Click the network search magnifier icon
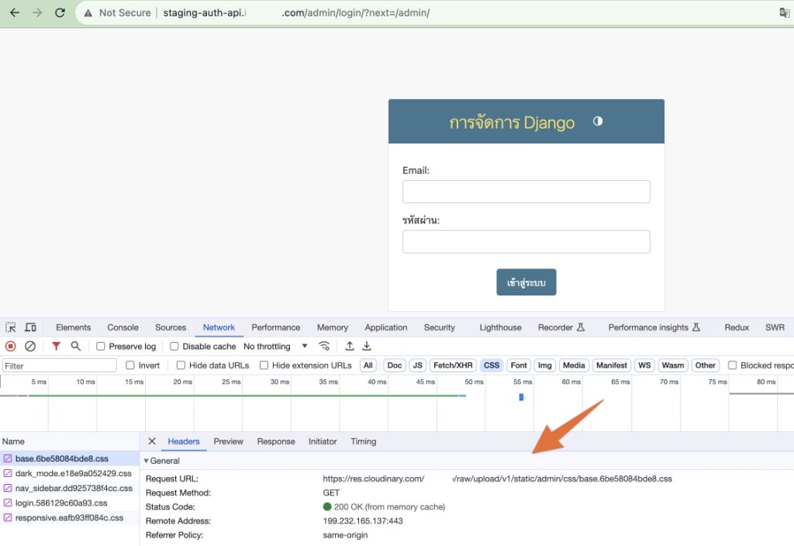This screenshot has width=794, height=546. pos(75,347)
